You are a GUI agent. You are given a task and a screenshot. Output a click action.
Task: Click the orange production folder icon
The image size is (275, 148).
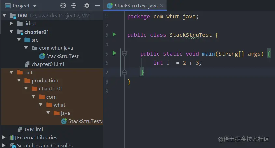pyautogui.click(x=27, y=80)
